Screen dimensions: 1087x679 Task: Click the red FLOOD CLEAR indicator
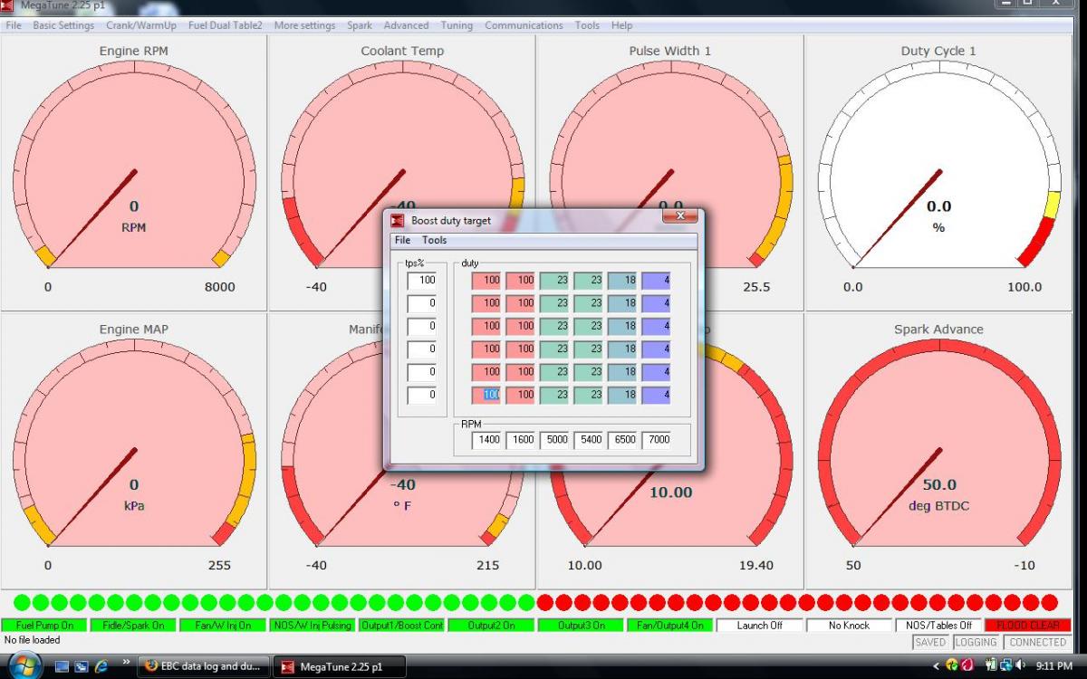(x=1027, y=626)
